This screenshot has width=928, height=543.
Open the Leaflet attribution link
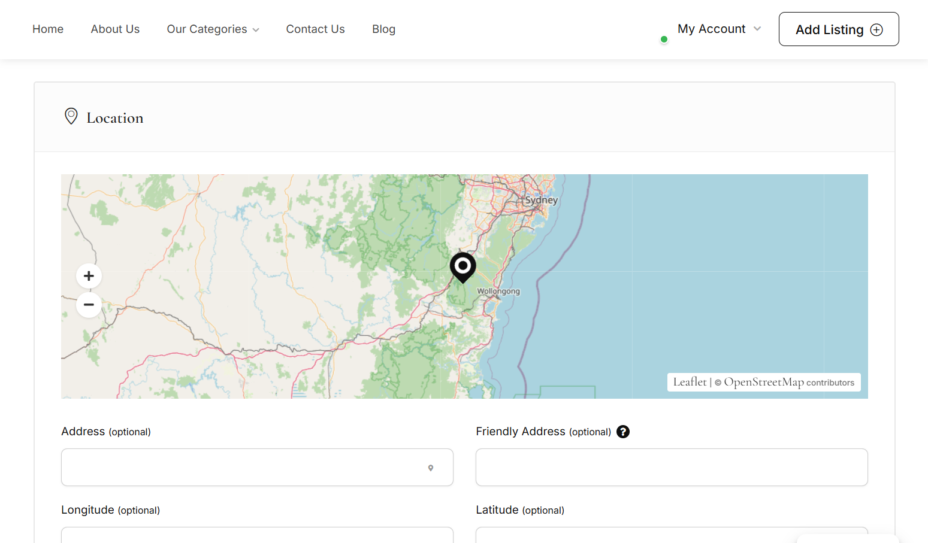click(x=690, y=382)
